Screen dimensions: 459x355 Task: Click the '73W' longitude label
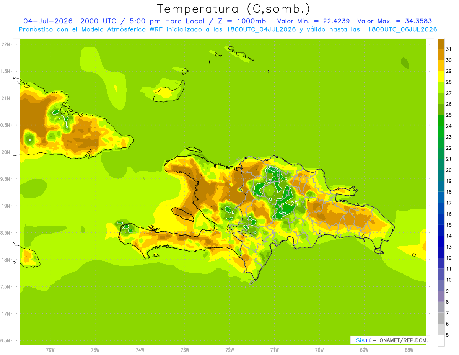[x=185, y=350]
